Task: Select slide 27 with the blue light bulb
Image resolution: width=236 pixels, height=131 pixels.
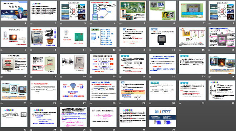Action: 73,90
